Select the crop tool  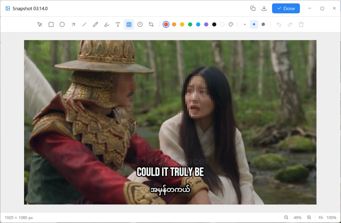[x=151, y=25]
